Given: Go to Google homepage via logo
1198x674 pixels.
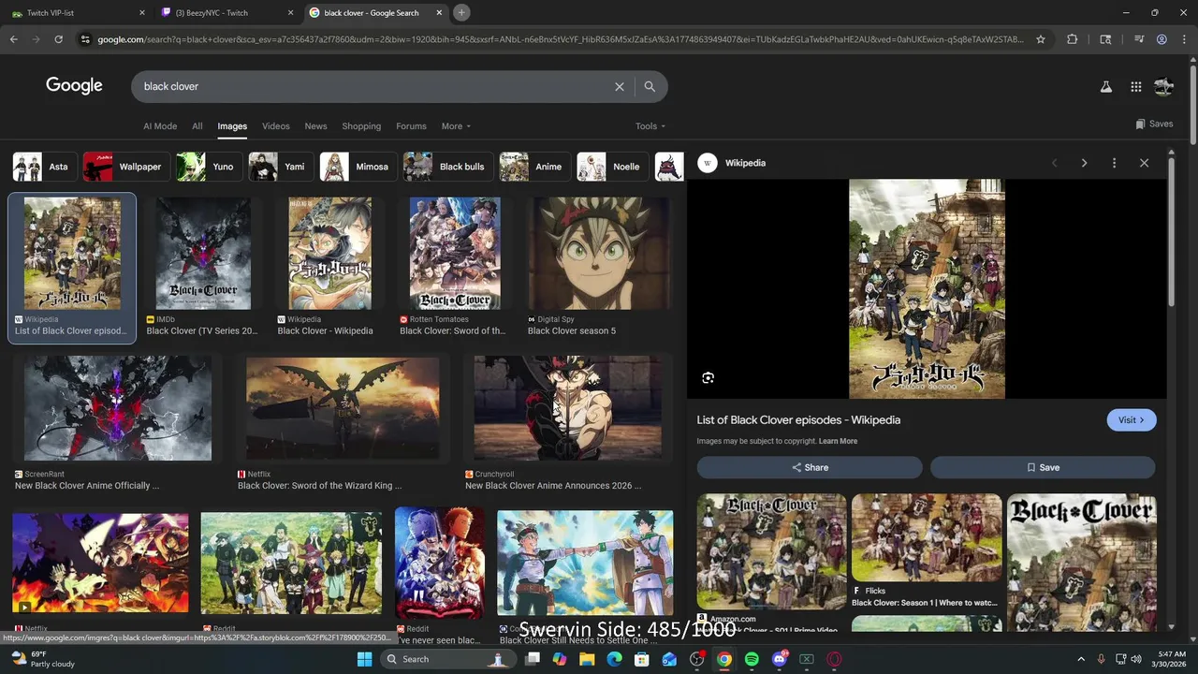Looking at the screenshot, I should (74, 86).
